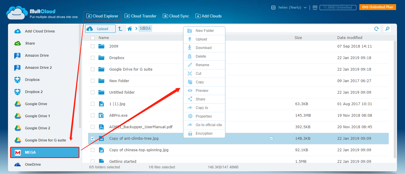The width and height of the screenshot is (405, 174).
Task: Click the chevron badge on the selected file row
Action: pos(271,138)
